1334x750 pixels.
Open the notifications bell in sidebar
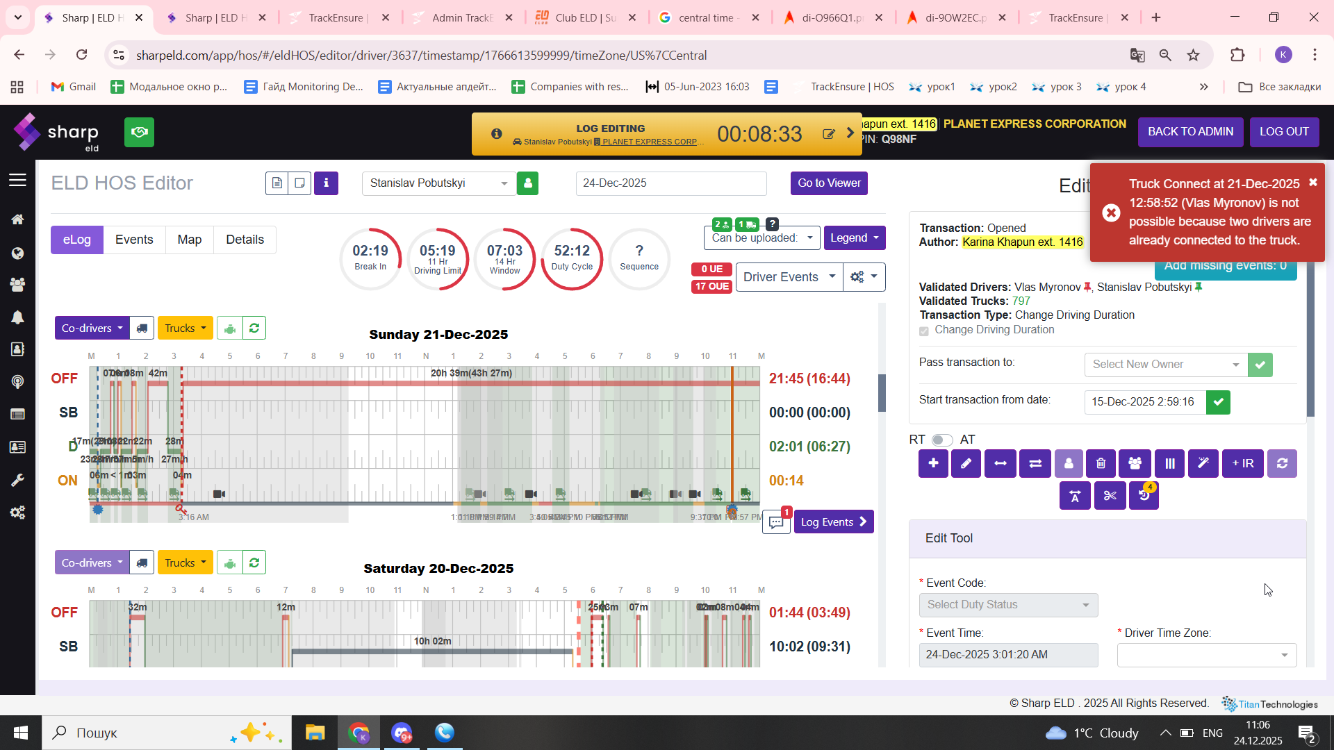[17, 317]
